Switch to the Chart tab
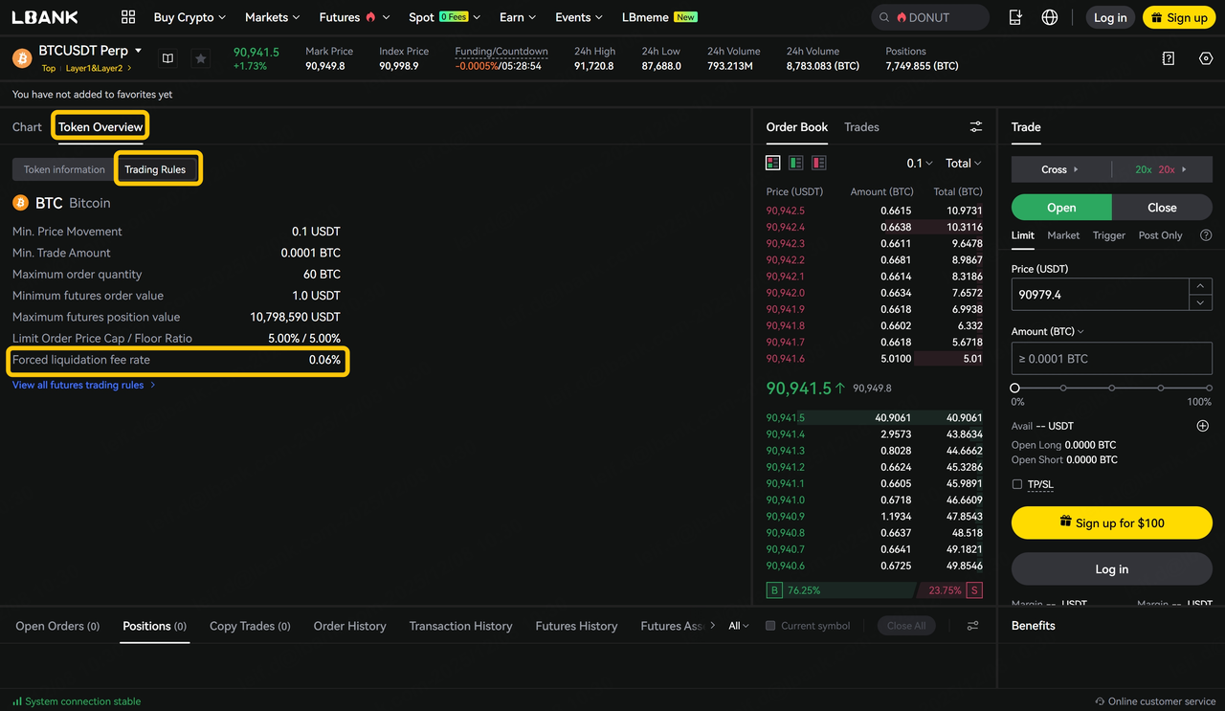Image resolution: width=1225 pixels, height=711 pixels. [x=27, y=127]
